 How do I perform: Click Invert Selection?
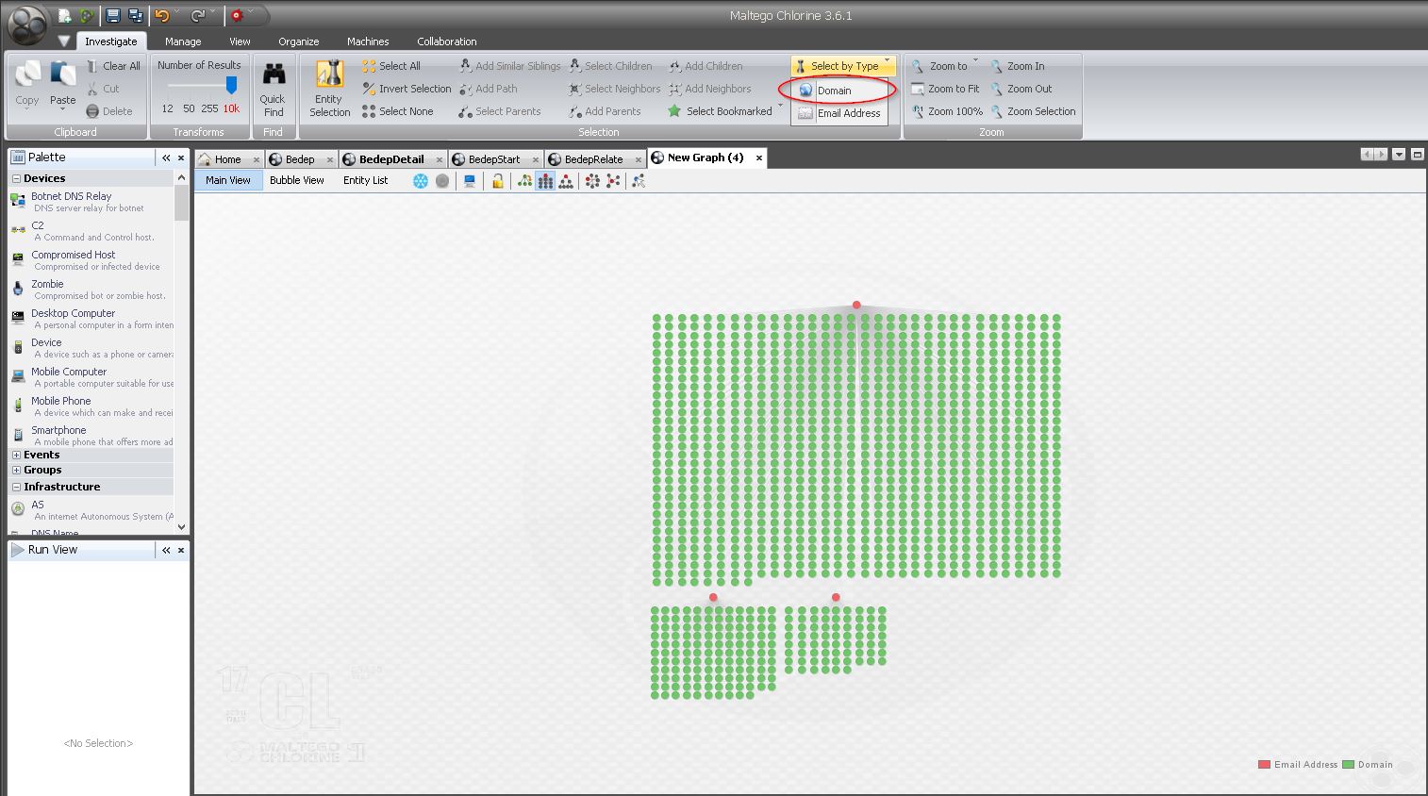click(407, 89)
